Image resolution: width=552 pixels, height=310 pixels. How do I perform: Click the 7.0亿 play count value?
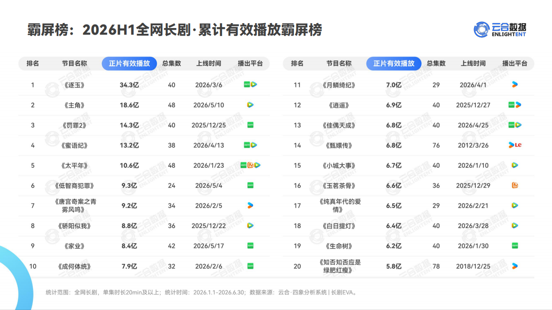[394, 85]
